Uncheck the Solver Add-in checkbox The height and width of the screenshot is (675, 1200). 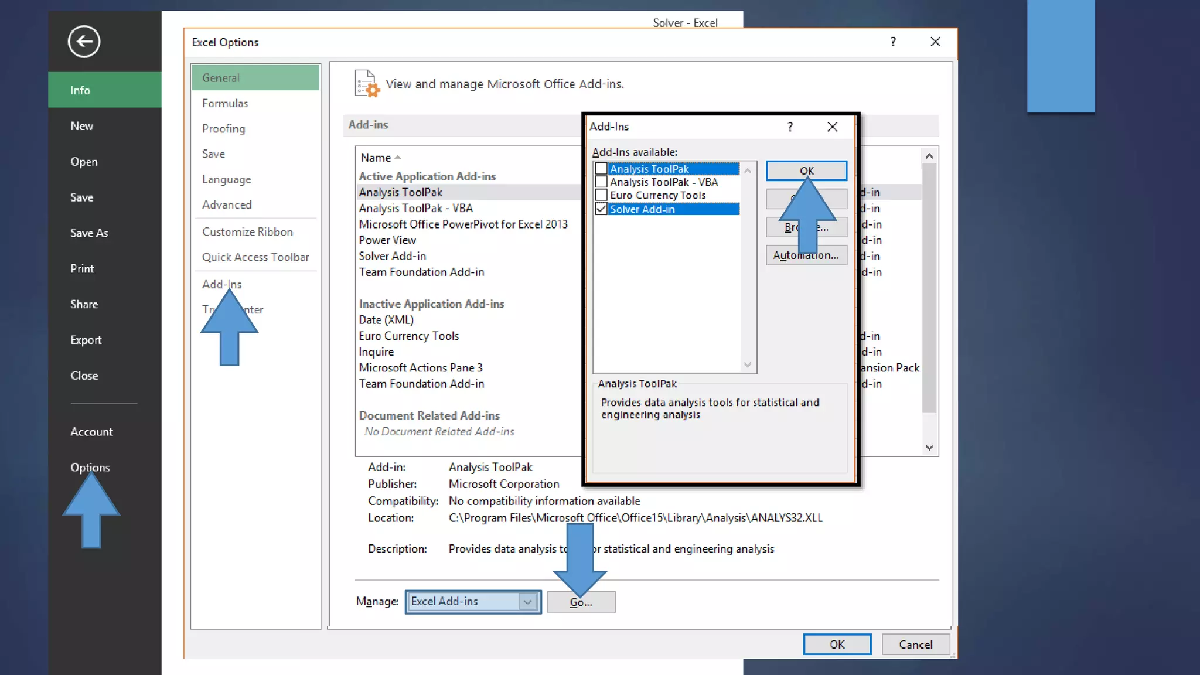tap(601, 209)
